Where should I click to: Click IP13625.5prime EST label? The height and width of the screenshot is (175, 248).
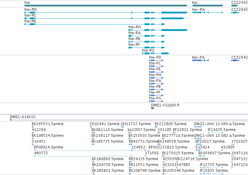tap(222, 130)
